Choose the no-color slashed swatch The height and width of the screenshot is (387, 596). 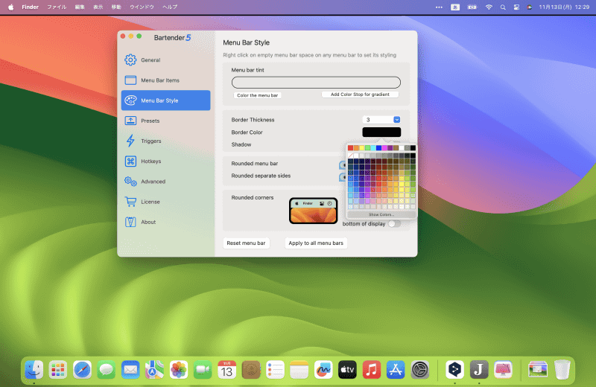click(x=350, y=156)
